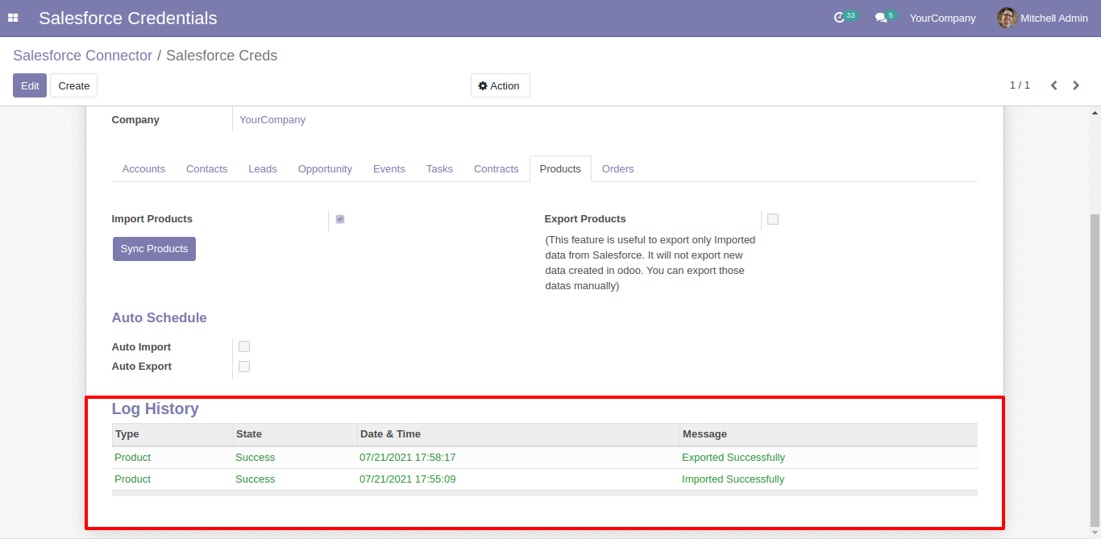Enable the Auto Import checkbox

coord(244,346)
